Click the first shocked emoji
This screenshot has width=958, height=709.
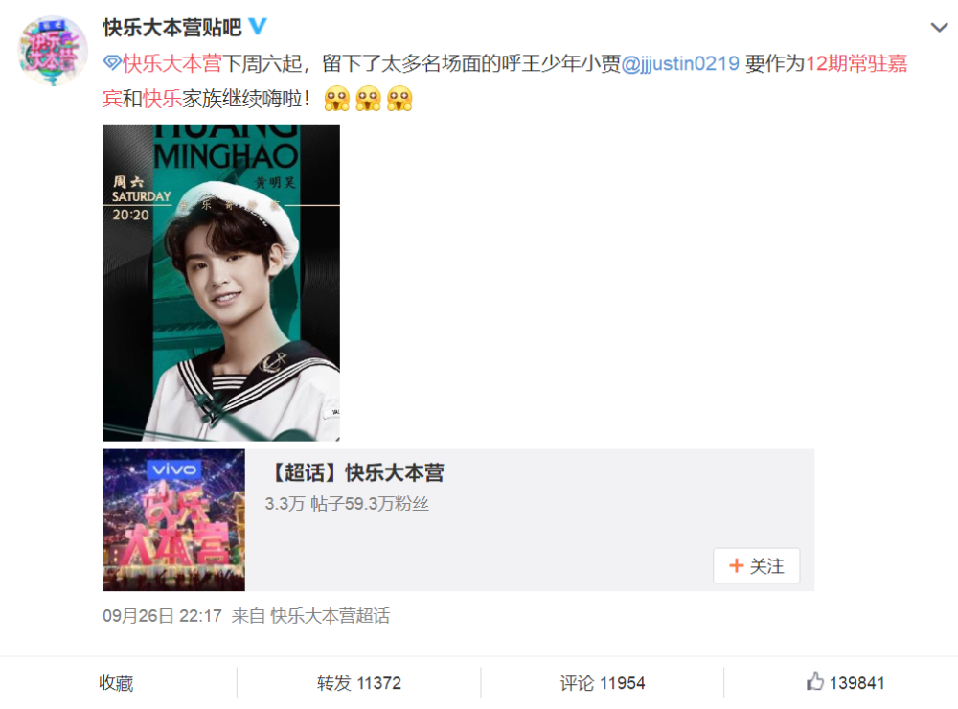pos(337,99)
